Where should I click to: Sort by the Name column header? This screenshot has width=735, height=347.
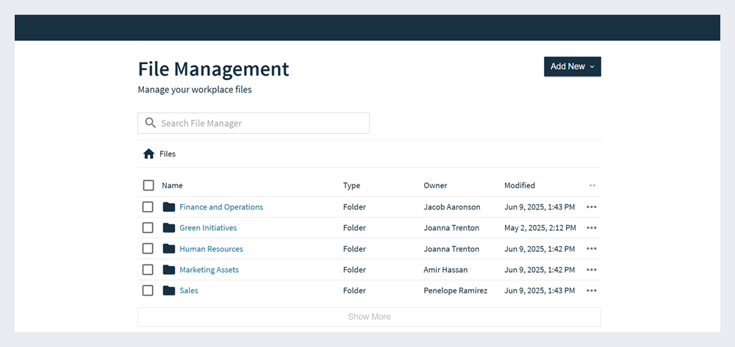[172, 185]
